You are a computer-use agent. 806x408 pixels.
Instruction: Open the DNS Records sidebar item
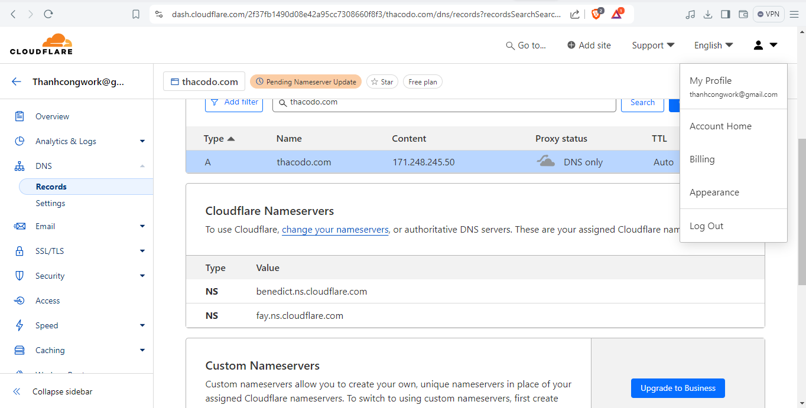[x=86, y=187]
